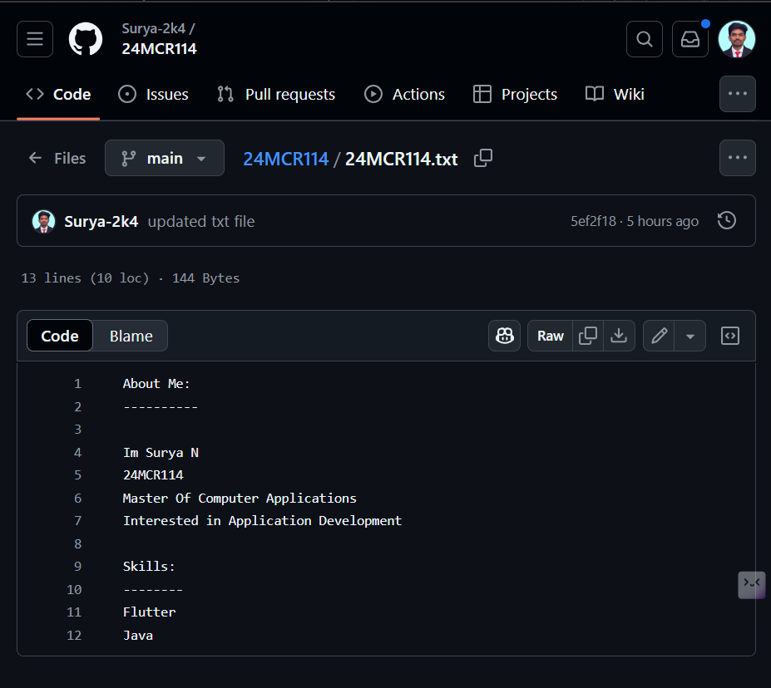This screenshot has height=688, width=771.
Task: Click 'Interested in Application Development' line
Action: 262,520
